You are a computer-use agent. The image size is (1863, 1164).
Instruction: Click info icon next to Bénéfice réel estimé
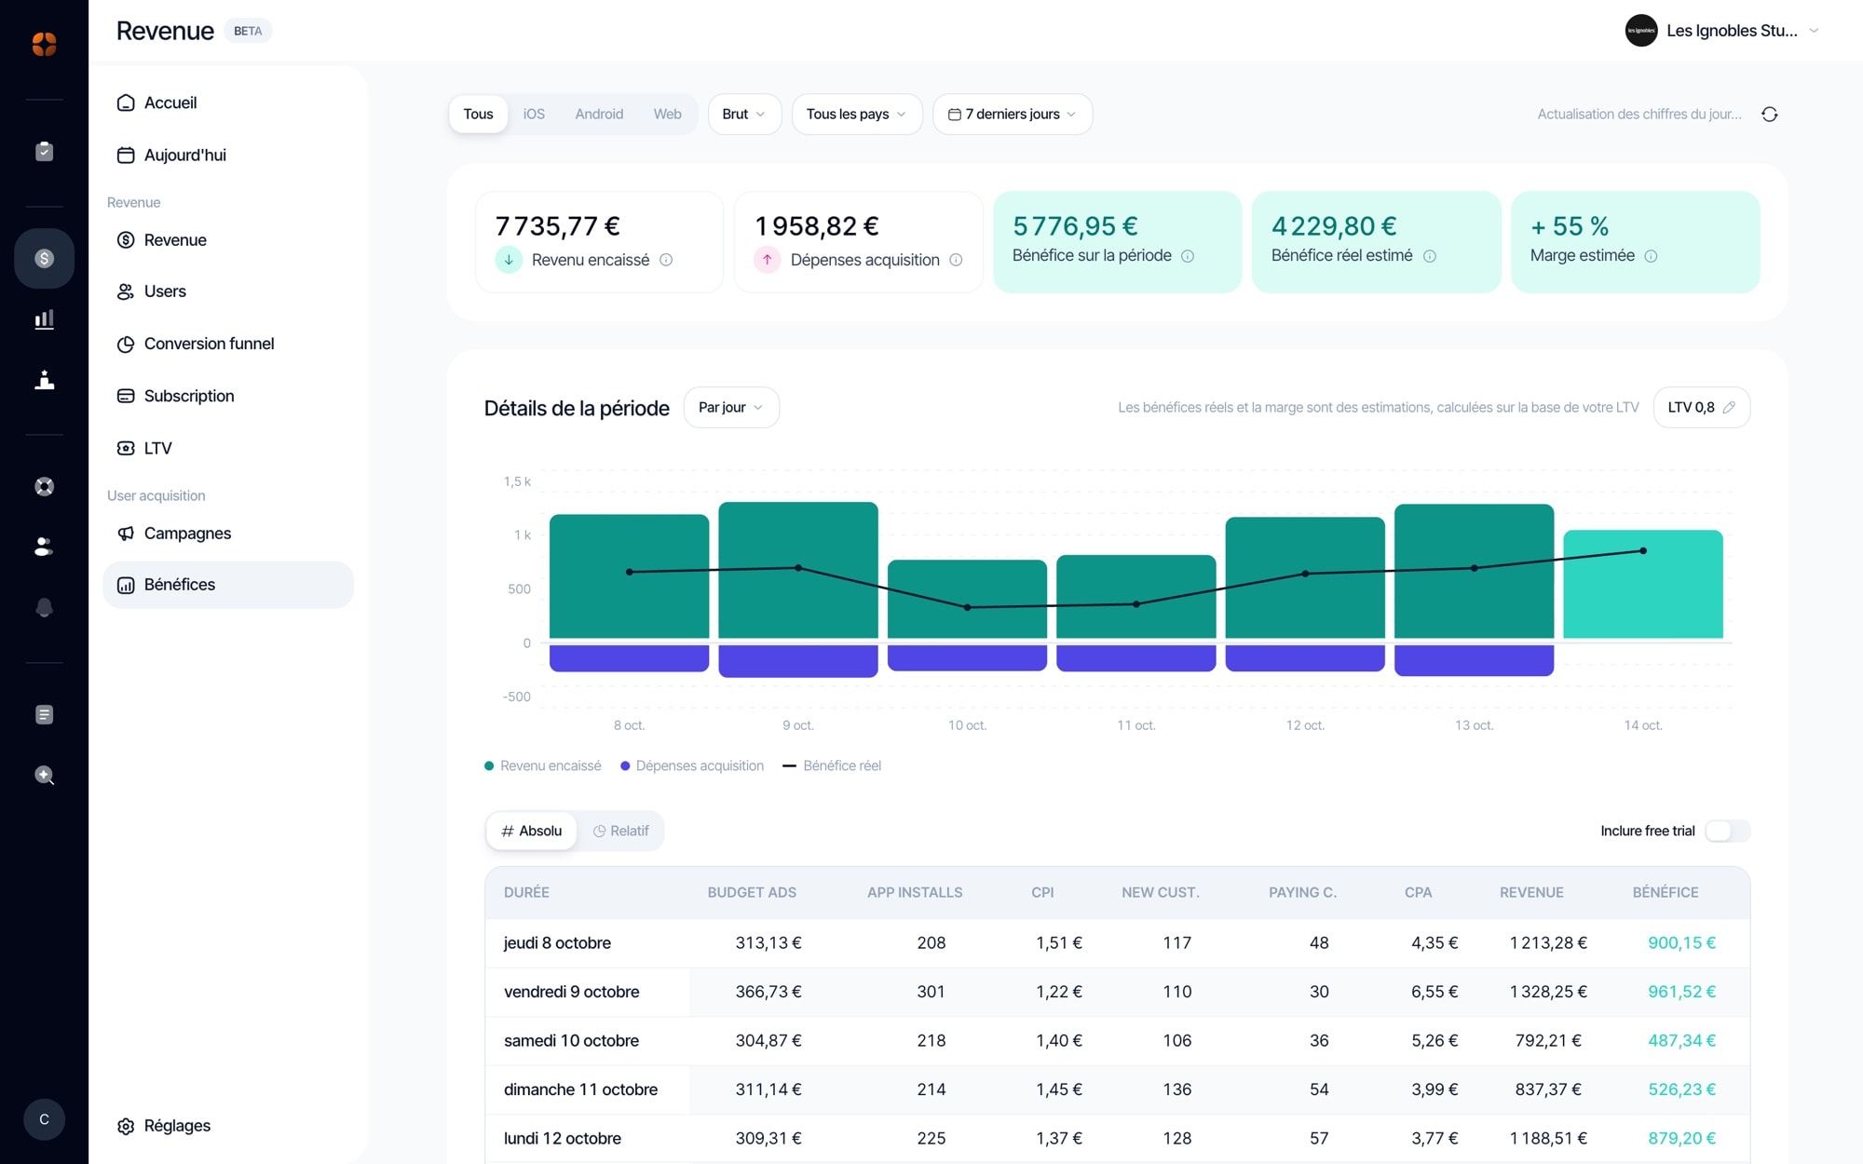point(1429,256)
